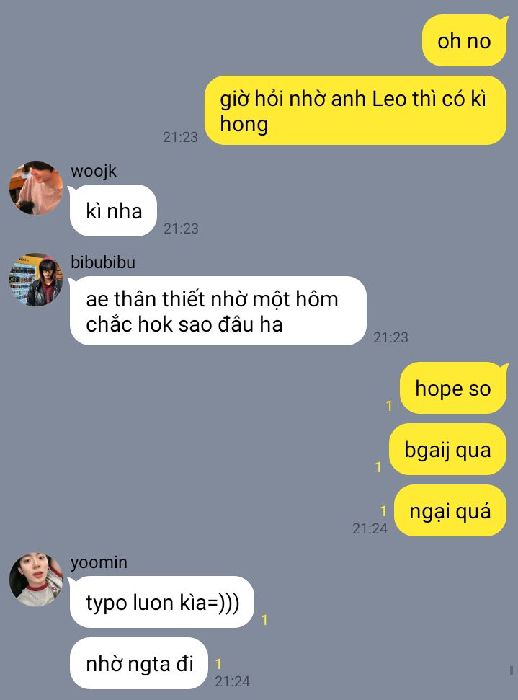Screen dimensions: 518x700
Task: Click the unread count beside 'hope so'
Action: point(389,405)
